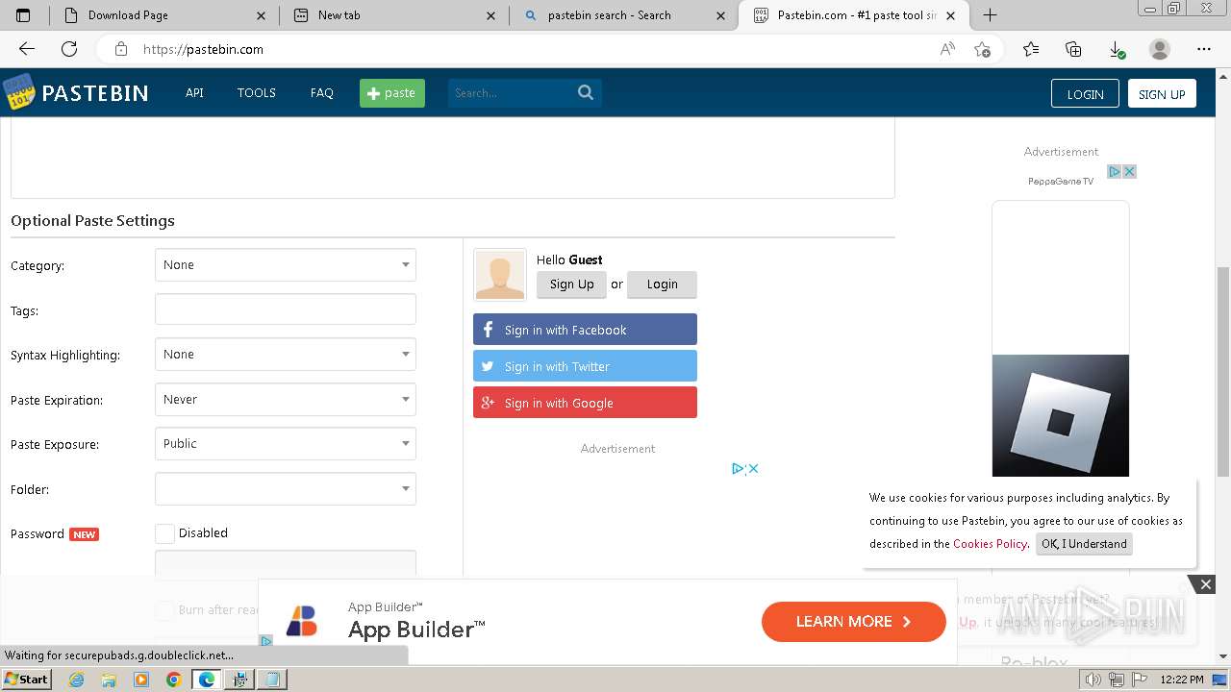Screen dimensions: 1231x692
Task: Add page to favorites star icon
Action: pyautogui.click(x=982, y=49)
